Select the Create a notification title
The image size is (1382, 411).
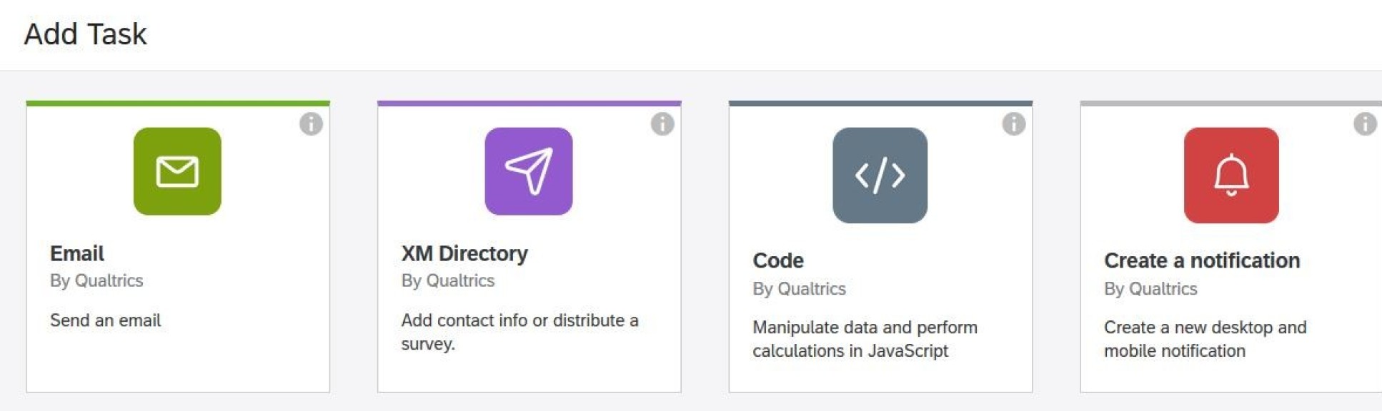click(1202, 260)
